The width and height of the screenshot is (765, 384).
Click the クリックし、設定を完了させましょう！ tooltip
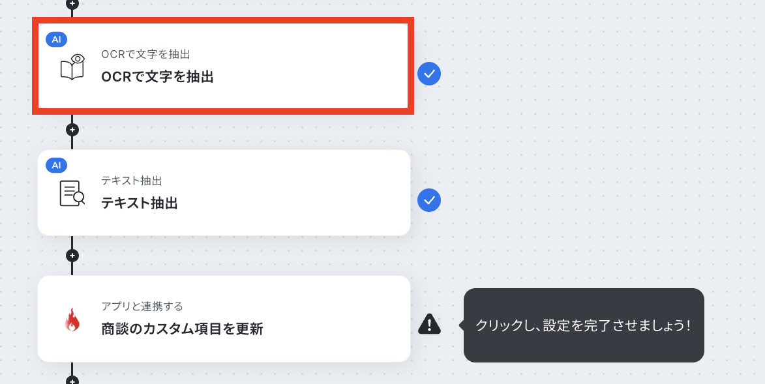tap(583, 325)
